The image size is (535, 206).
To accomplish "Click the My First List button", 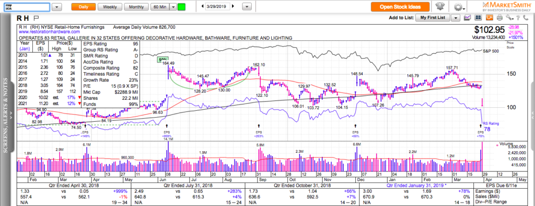I will [x=433, y=17].
